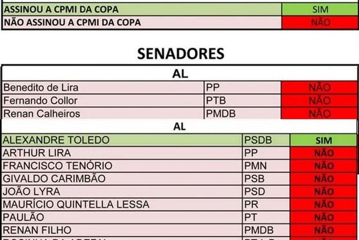Select the MAURÍCIO QUINTELLA LESSA name cell
Viewport: 359px width, 240px height.
(x=122, y=204)
